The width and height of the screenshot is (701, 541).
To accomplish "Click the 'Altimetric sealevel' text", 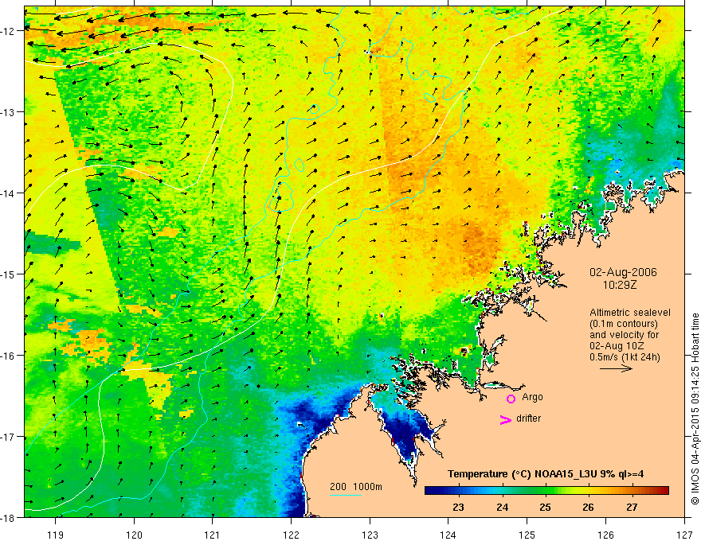I will coord(630,313).
